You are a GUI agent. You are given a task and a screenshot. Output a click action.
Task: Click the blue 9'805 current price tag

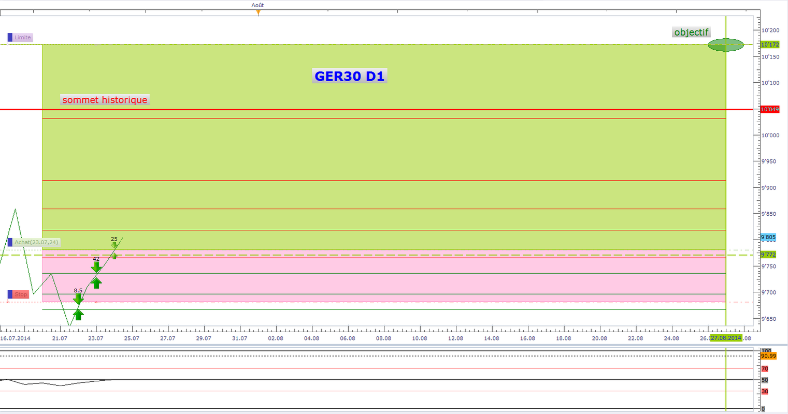pos(768,237)
